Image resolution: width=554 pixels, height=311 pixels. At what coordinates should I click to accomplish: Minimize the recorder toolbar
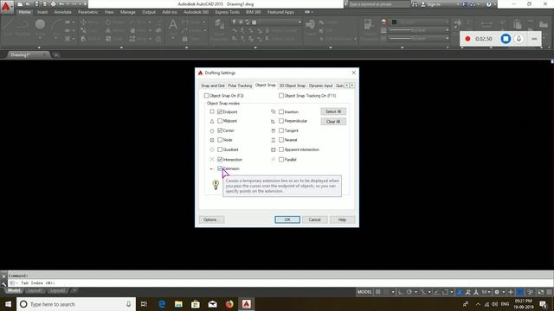coord(534,38)
